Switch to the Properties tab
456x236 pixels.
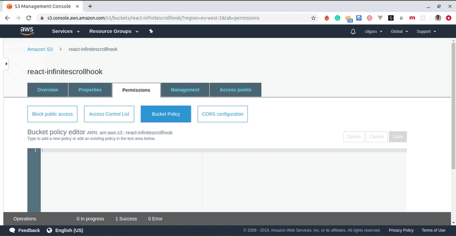tap(90, 90)
